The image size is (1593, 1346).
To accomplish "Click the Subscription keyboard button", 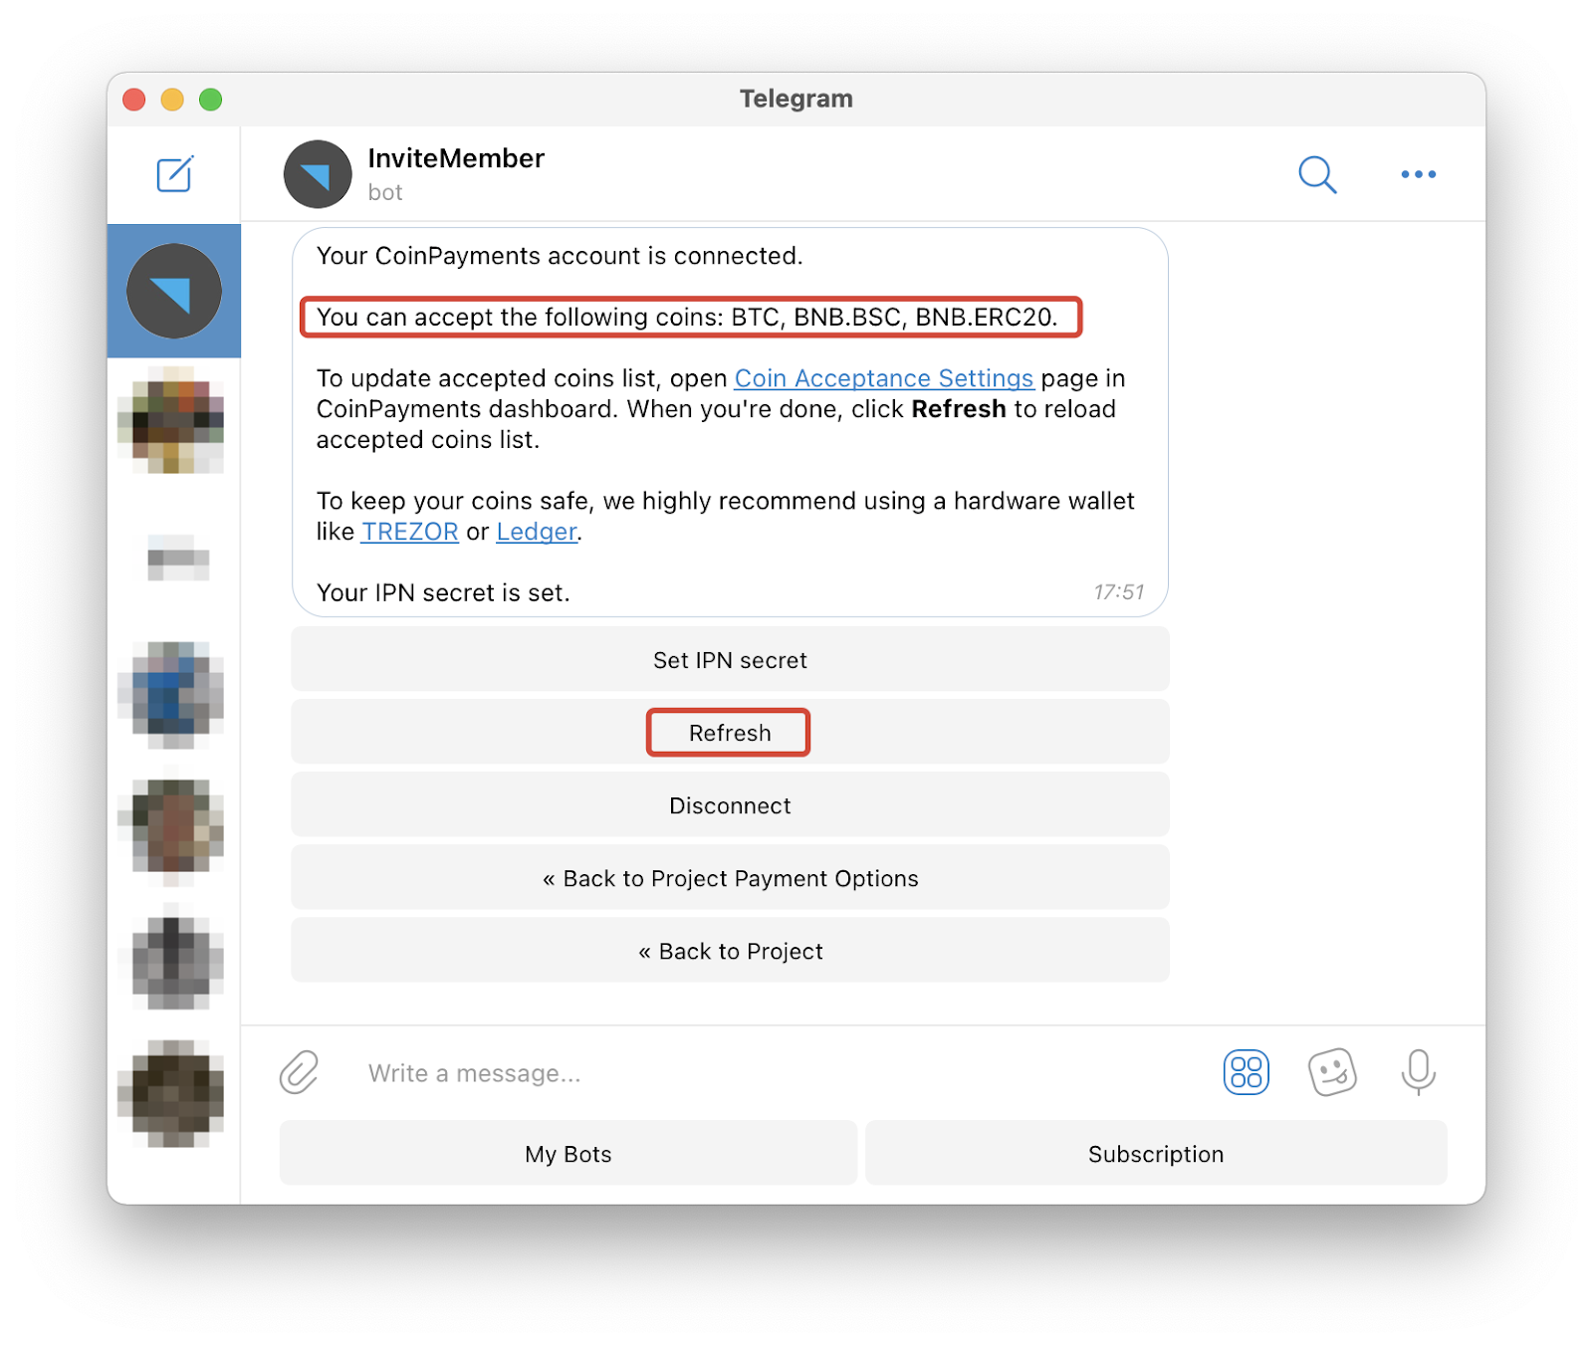I will (1156, 1153).
